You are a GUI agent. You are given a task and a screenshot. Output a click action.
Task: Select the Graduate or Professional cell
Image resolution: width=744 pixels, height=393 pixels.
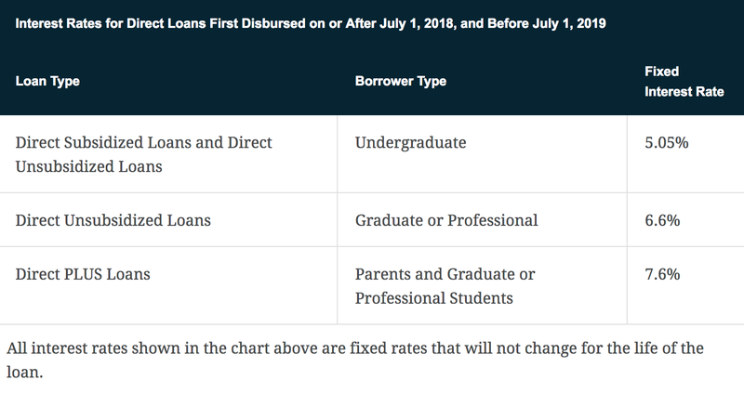coord(446,220)
